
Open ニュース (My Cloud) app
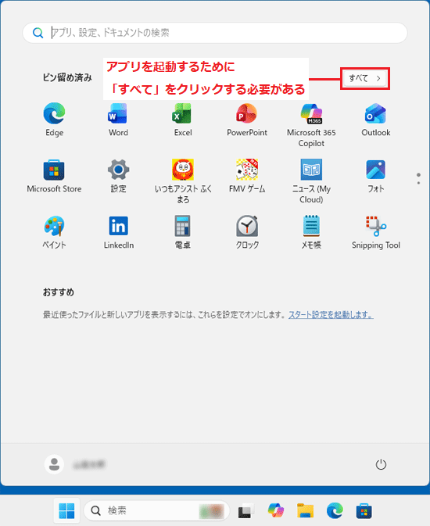(x=311, y=181)
